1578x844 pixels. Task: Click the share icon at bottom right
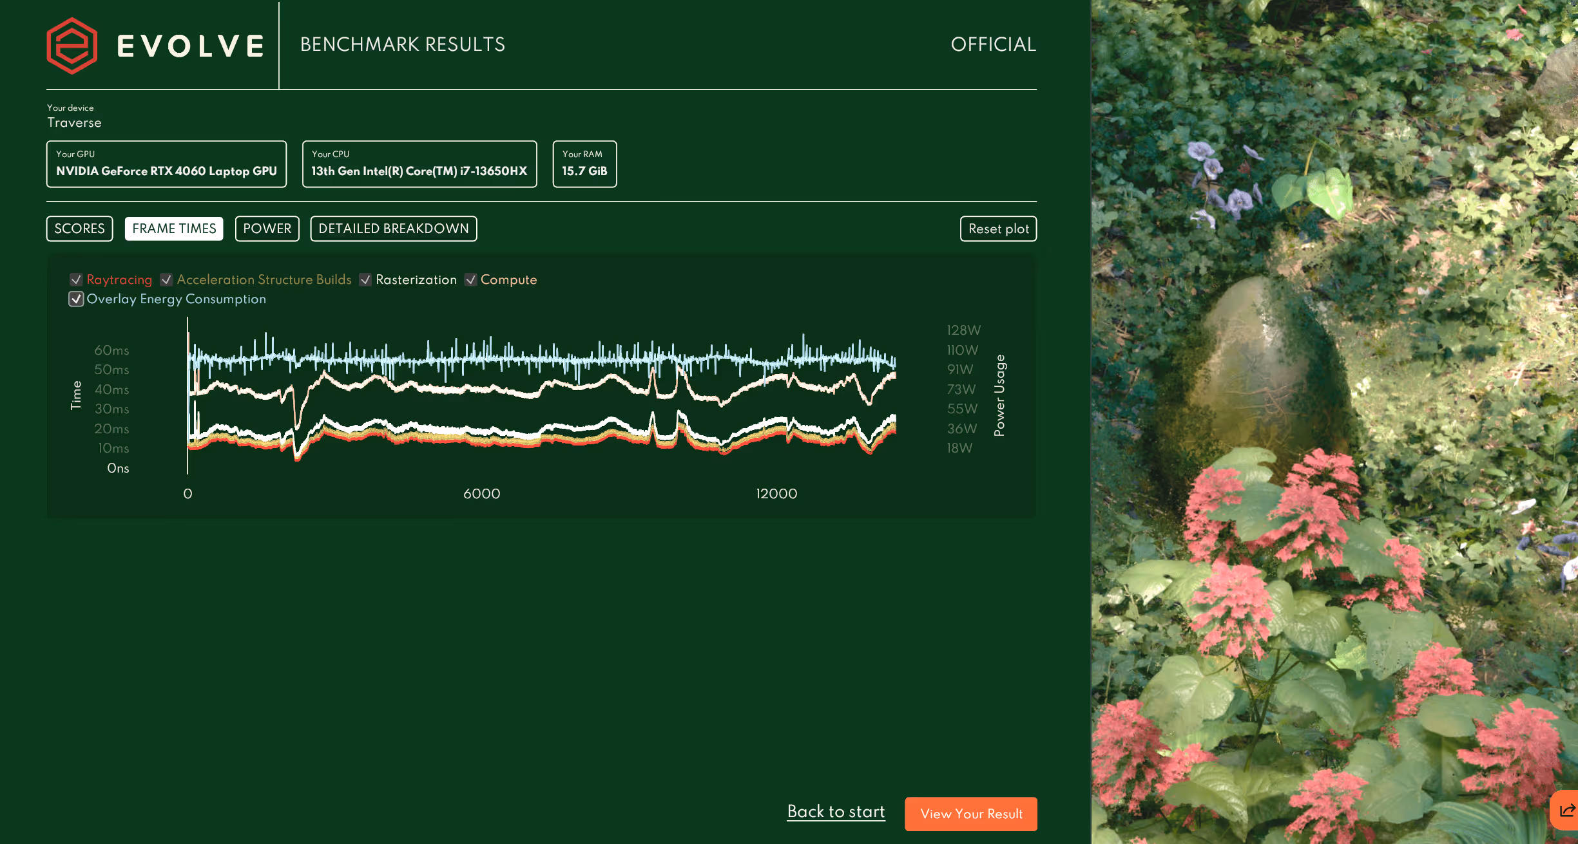click(1566, 810)
